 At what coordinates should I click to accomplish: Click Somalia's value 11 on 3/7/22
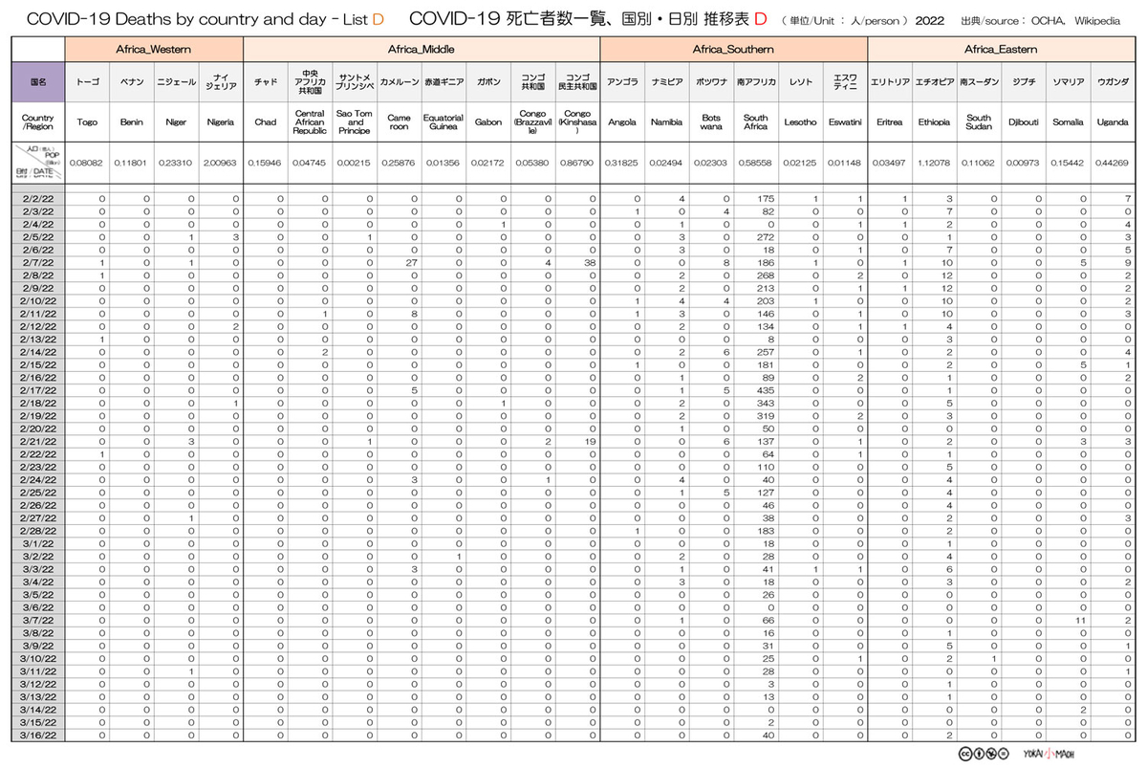1081,620
